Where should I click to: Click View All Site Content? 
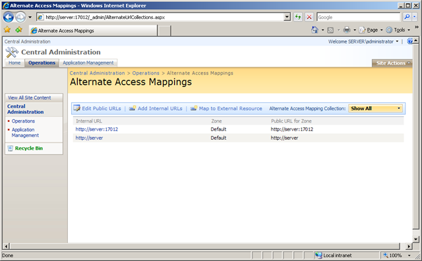[29, 98]
